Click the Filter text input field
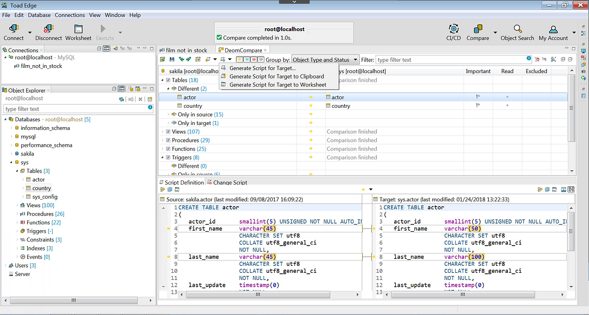The width and height of the screenshot is (589, 315). pyautogui.click(x=451, y=60)
